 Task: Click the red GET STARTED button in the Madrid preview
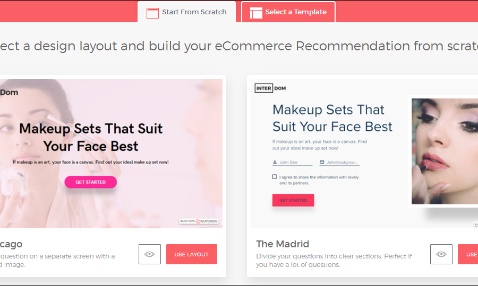coord(293,200)
